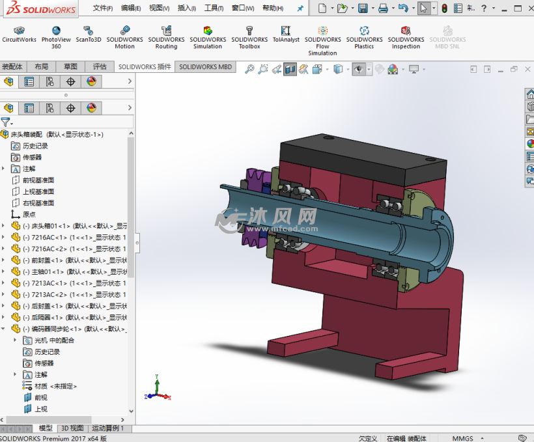The width and height of the screenshot is (534, 442).
Task: Switch to the 评估 ribbon tab
Action: coord(100,67)
